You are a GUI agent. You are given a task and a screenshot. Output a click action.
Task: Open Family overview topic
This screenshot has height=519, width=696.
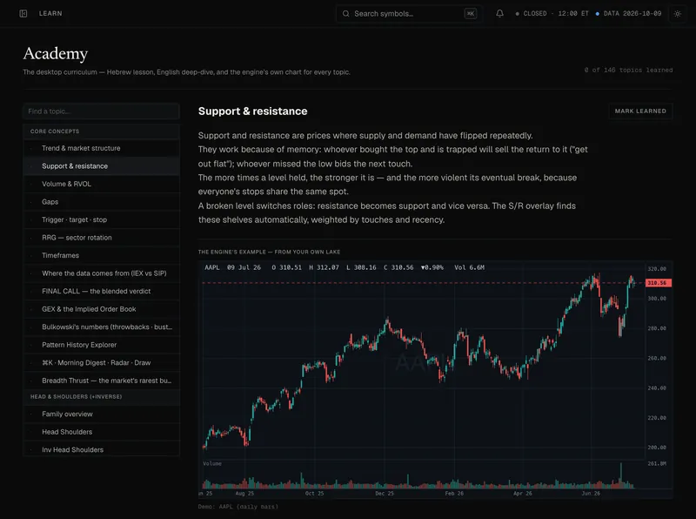point(101,415)
